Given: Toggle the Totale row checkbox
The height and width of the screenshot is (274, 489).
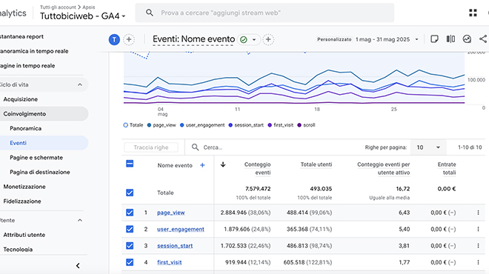Looking at the screenshot, I should [x=130, y=193].
